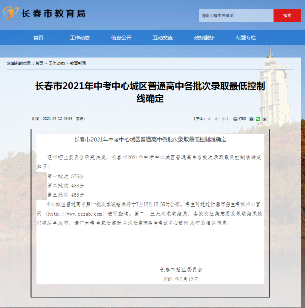Share the article to WeChat

(x=258, y=119)
